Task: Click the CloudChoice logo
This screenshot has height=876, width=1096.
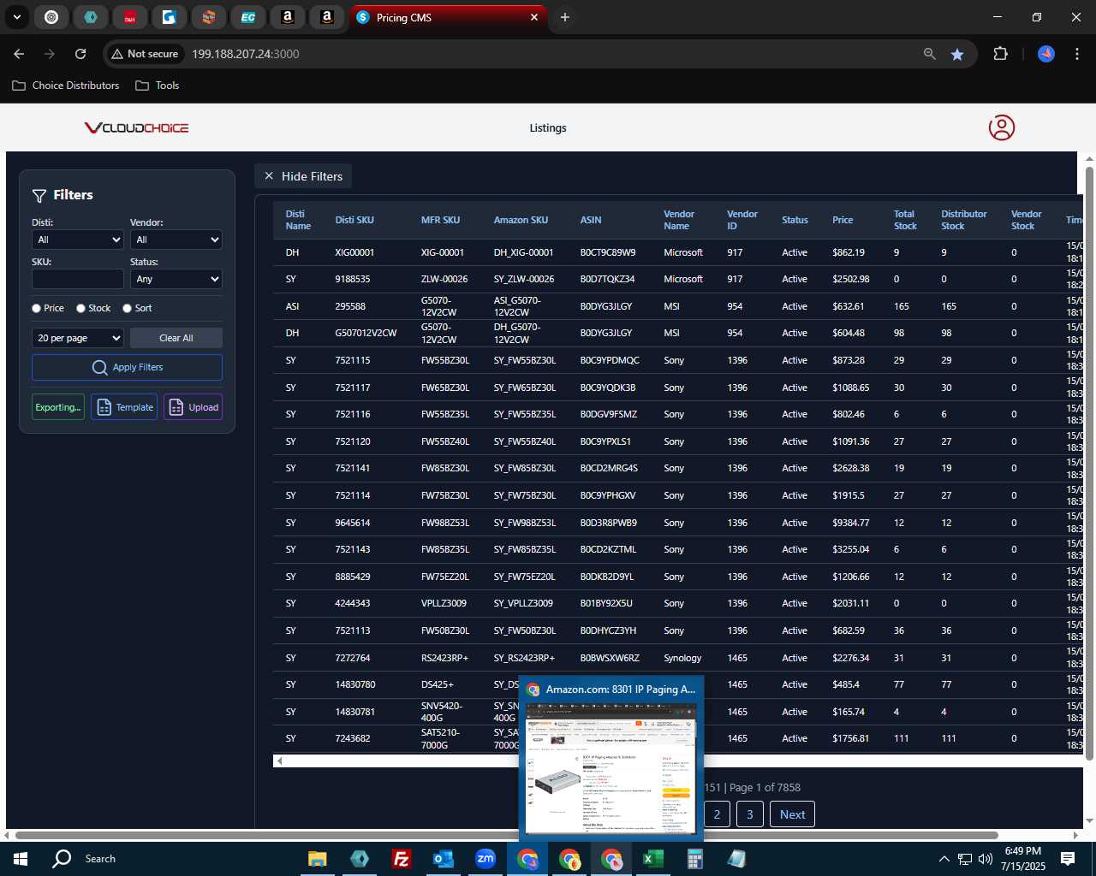Action: pos(136,127)
